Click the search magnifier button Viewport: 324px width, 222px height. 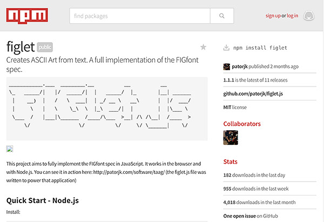[221, 16]
